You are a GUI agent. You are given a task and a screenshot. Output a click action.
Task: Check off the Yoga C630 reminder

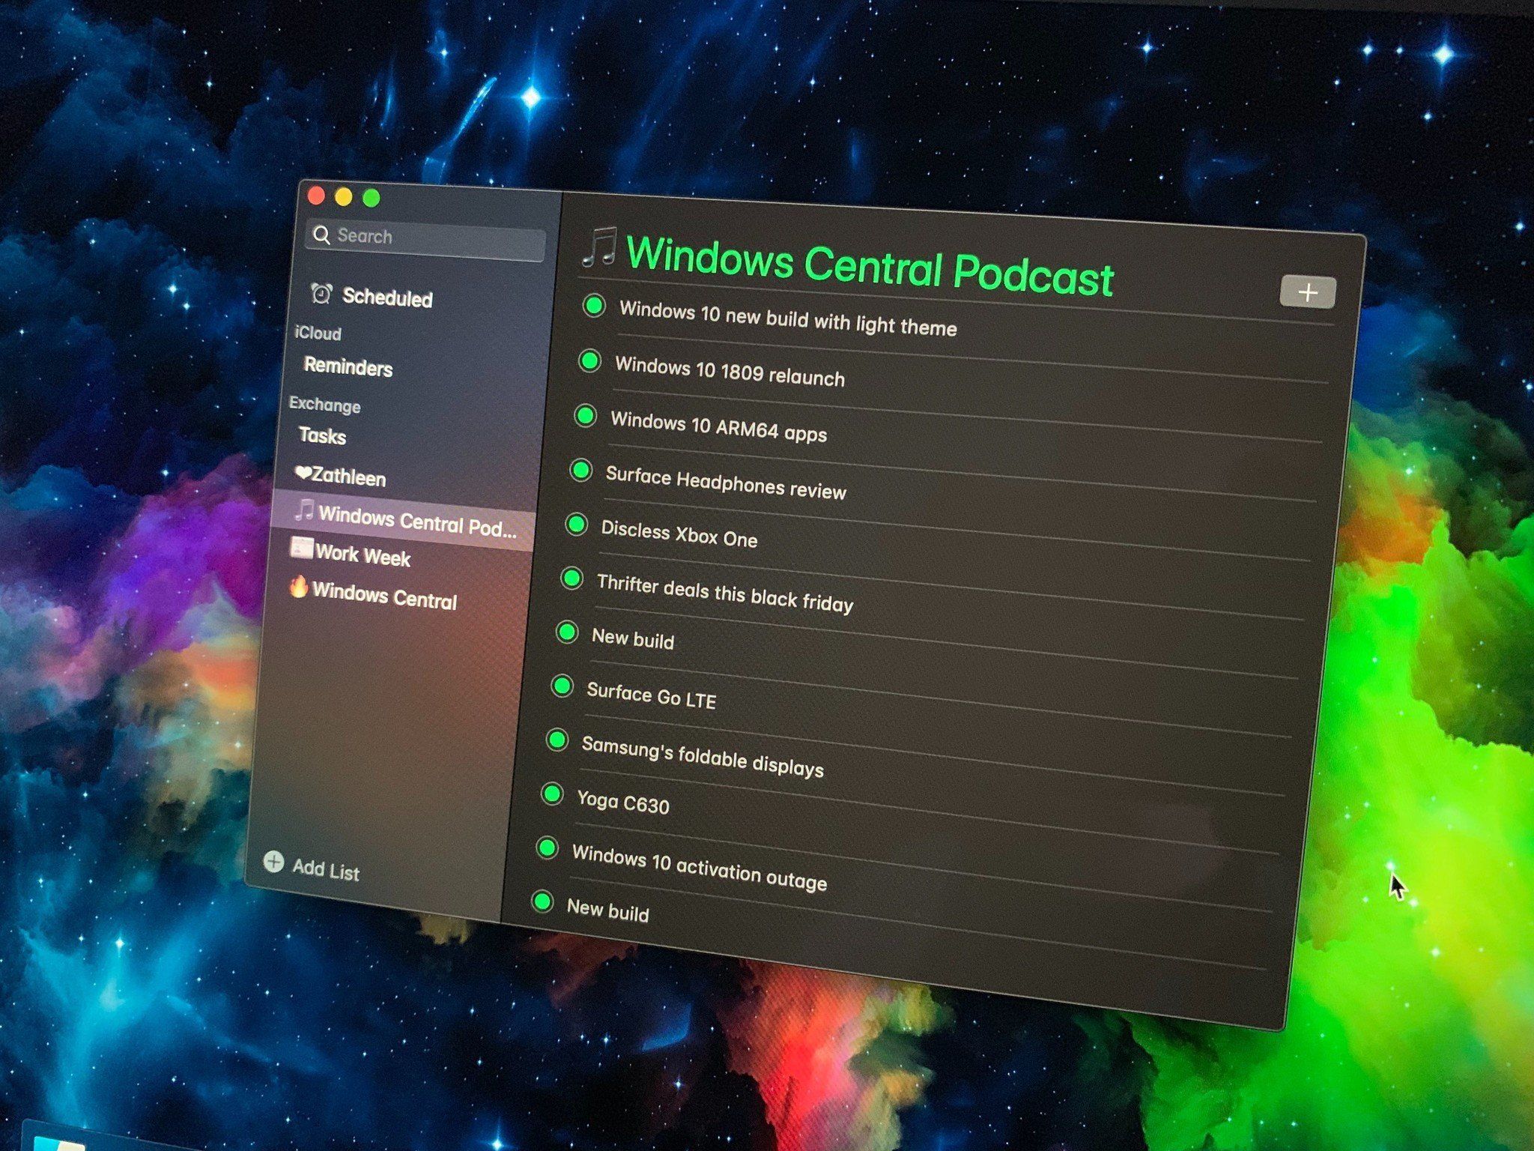(552, 794)
